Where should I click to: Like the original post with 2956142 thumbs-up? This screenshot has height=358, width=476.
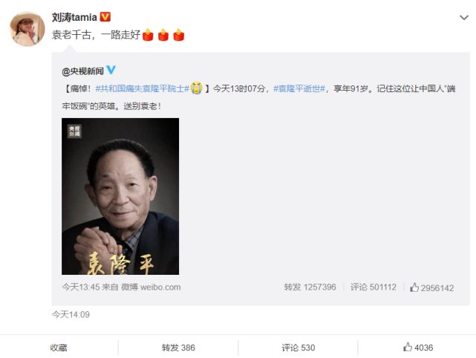pyautogui.click(x=431, y=287)
